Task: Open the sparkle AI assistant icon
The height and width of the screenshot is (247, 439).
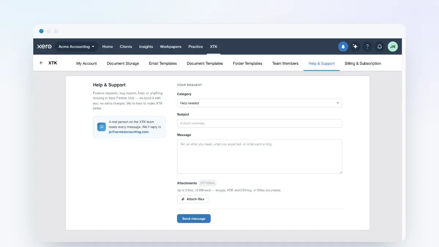Action: click(x=355, y=46)
